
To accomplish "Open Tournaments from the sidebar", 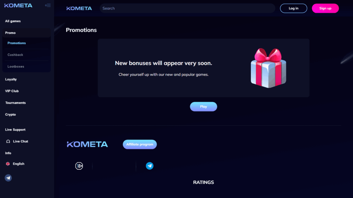I will pyautogui.click(x=16, y=103).
